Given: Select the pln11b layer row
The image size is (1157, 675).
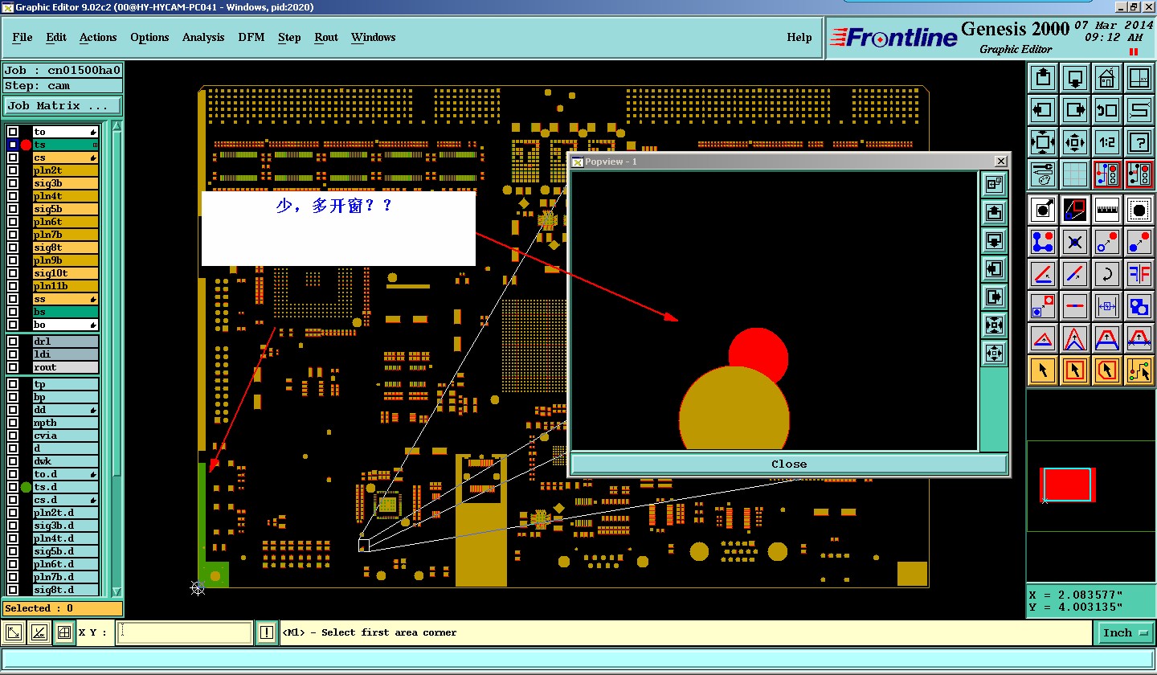Looking at the screenshot, I should coord(65,286).
